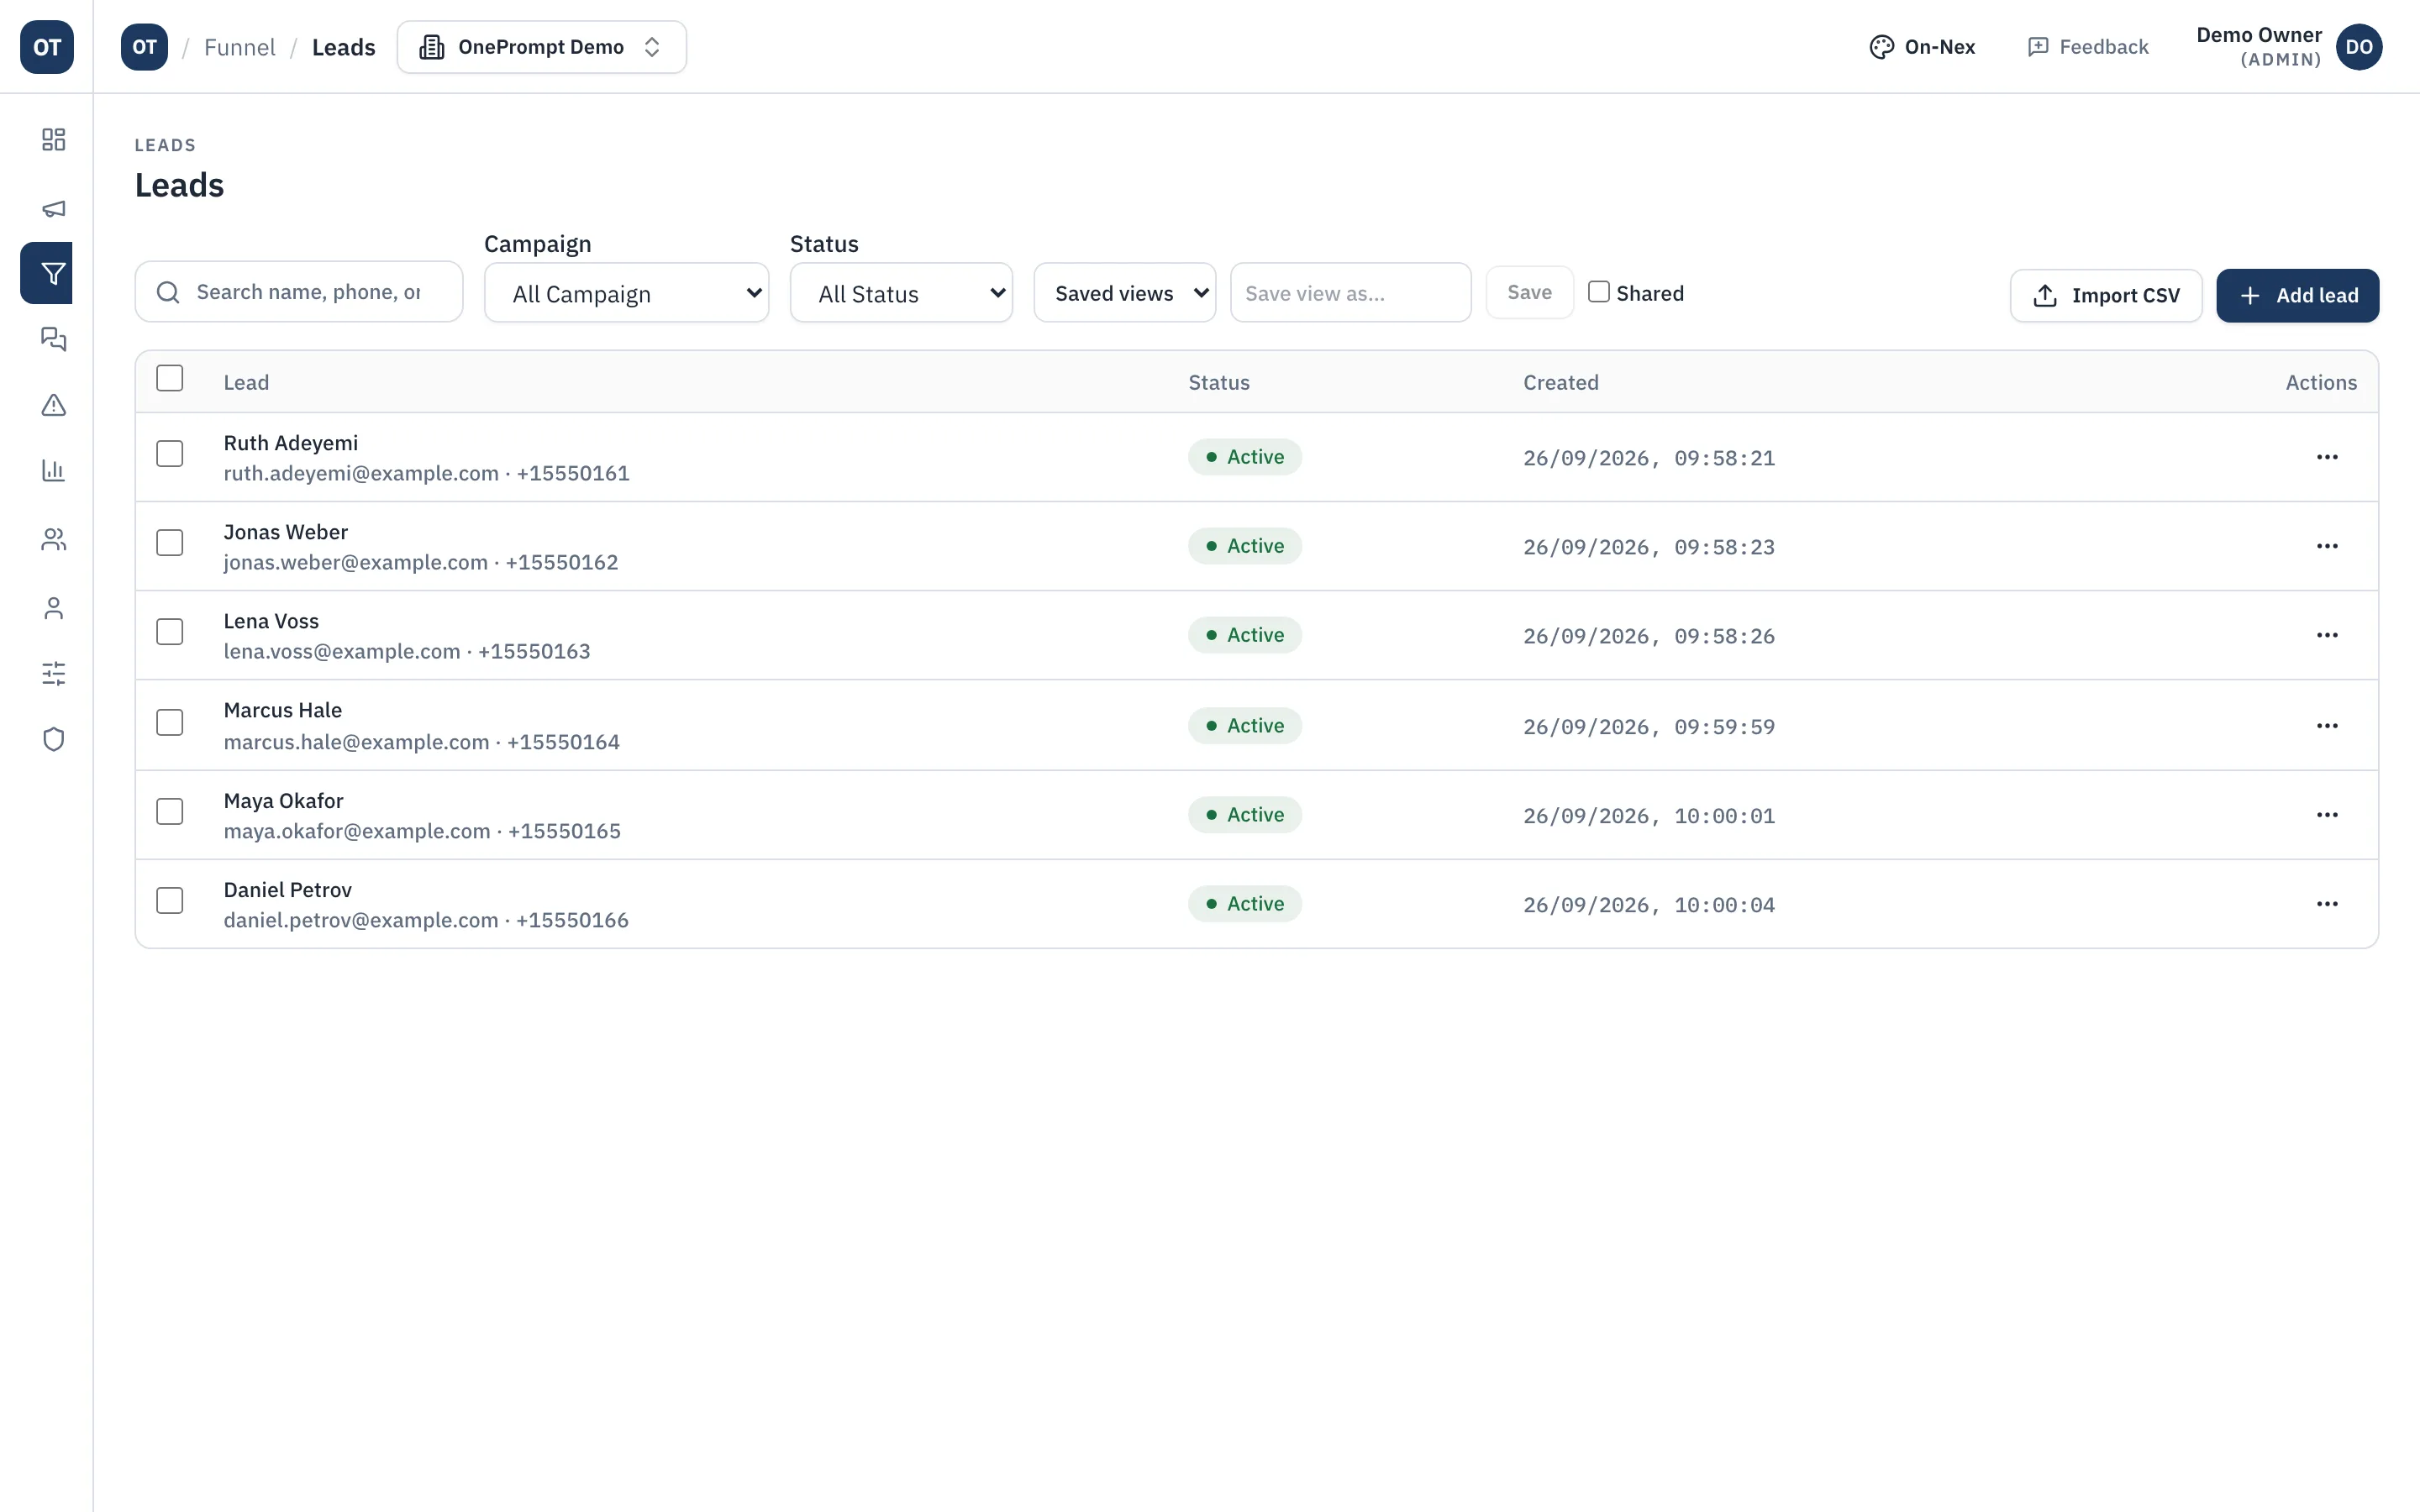Go to Funnel breadcrumb
Viewport: 2420px width, 1512px height.
click(240, 47)
